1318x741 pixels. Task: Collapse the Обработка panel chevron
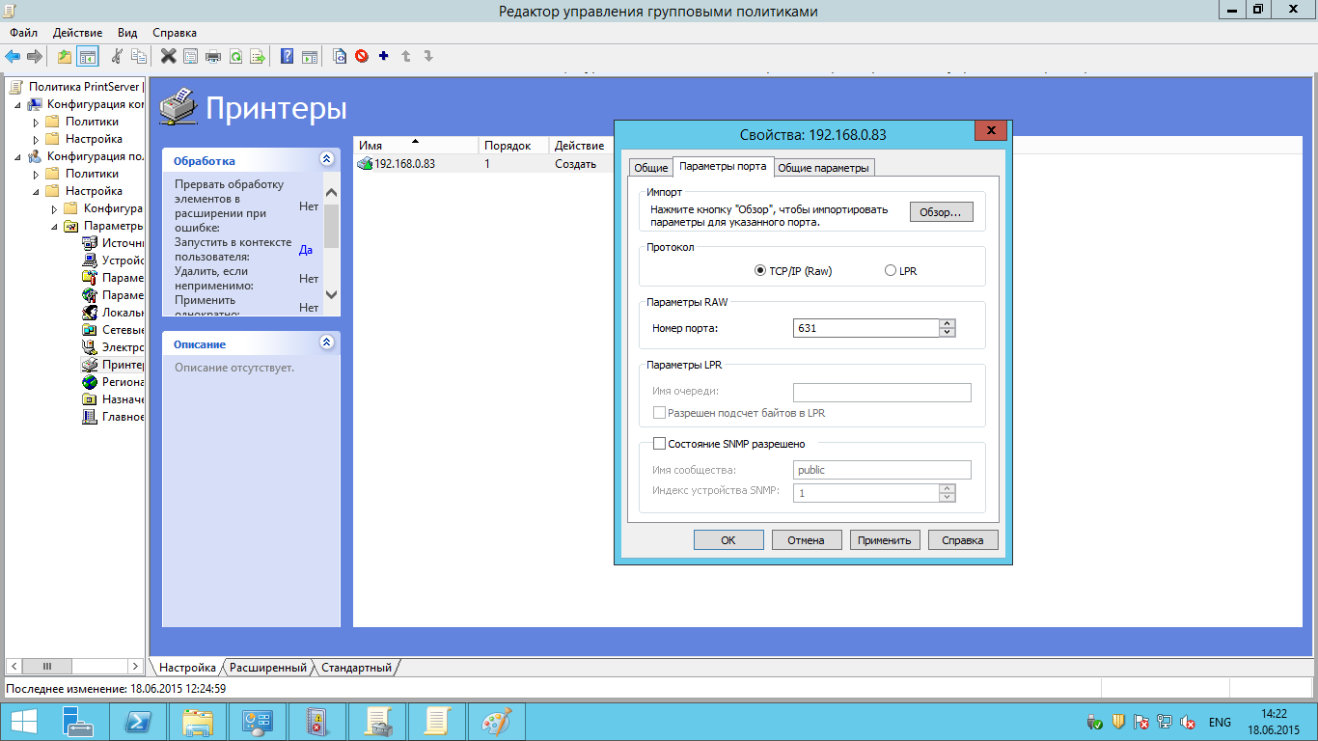click(326, 159)
